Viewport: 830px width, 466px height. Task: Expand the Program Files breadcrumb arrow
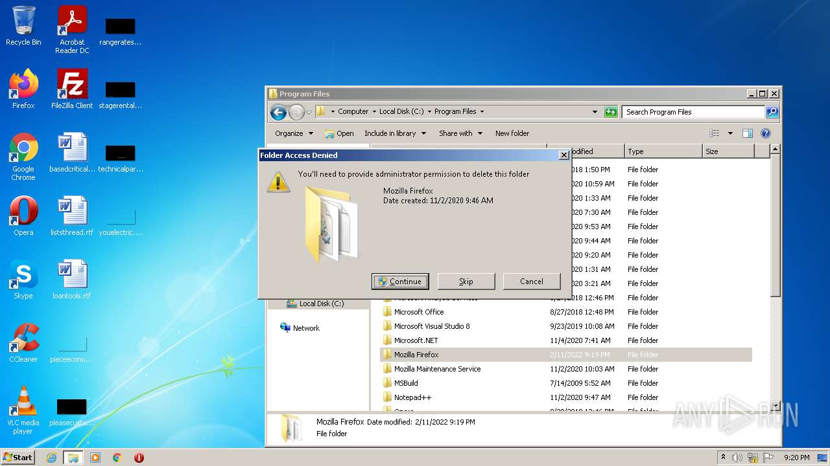tap(482, 111)
